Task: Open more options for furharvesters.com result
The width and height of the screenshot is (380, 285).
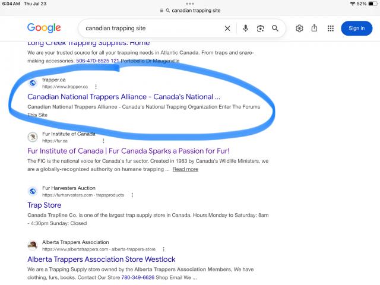Action: pyautogui.click(x=132, y=195)
